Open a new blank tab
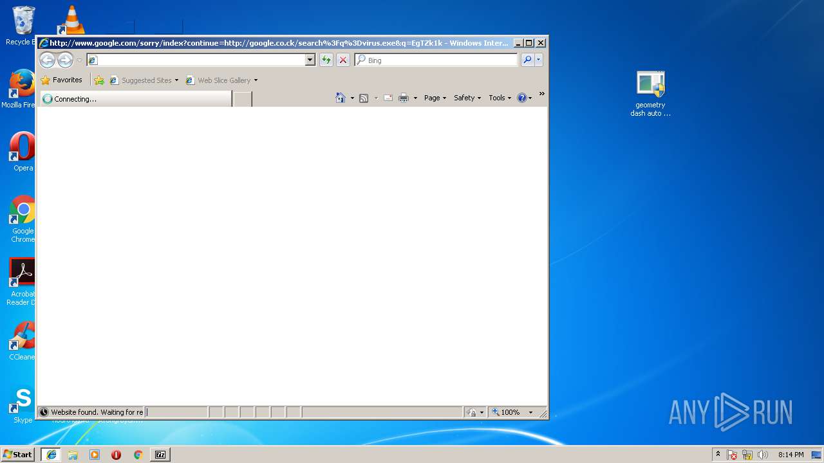 pyautogui.click(x=242, y=99)
